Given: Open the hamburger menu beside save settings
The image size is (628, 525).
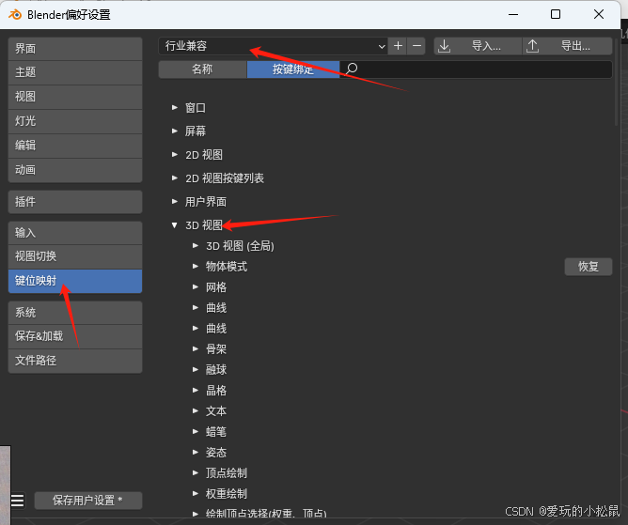Looking at the screenshot, I should 17,501.
